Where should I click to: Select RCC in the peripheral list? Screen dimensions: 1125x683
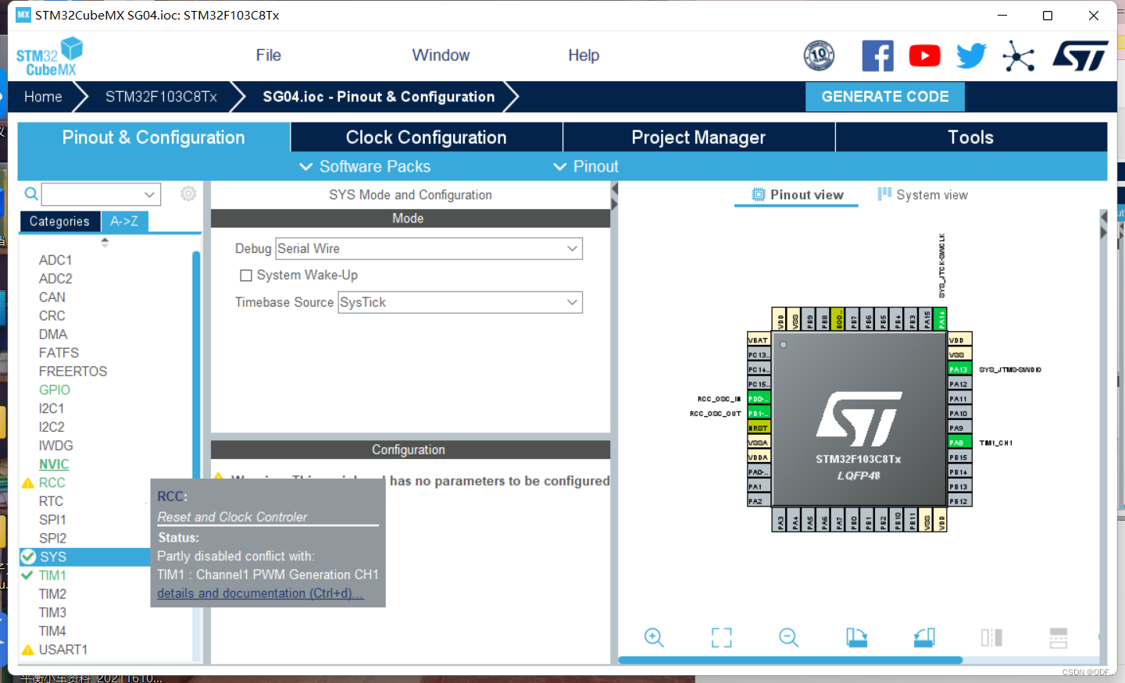pos(52,482)
